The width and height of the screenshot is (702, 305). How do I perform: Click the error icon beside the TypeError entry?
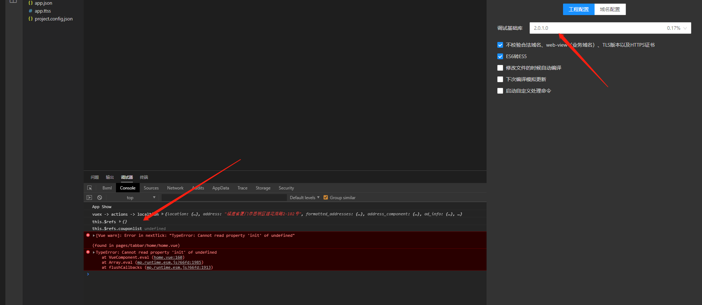click(x=88, y=252)
